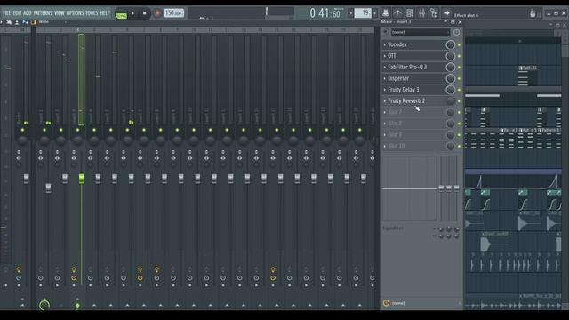Stop playback with the stop button
This screenshot has width=569, height=320.
tap(144, 13)
